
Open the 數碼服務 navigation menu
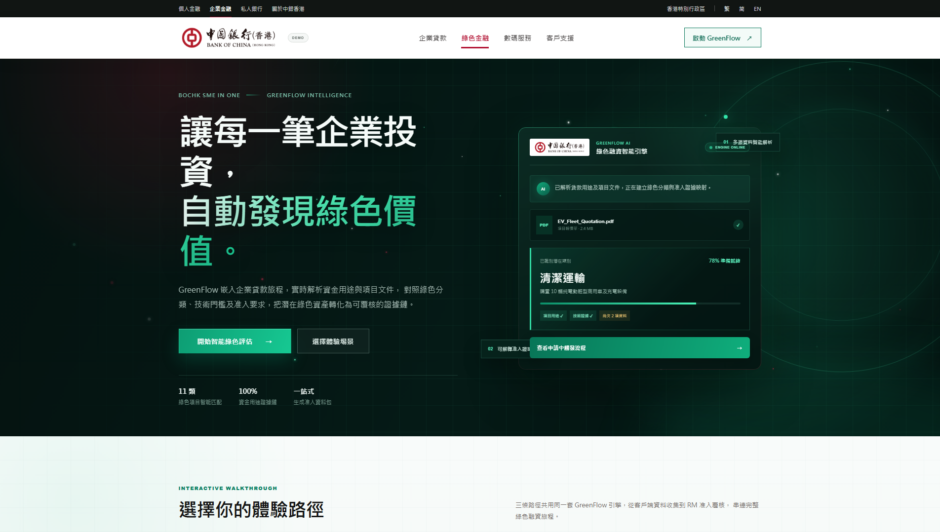point(517,38)
